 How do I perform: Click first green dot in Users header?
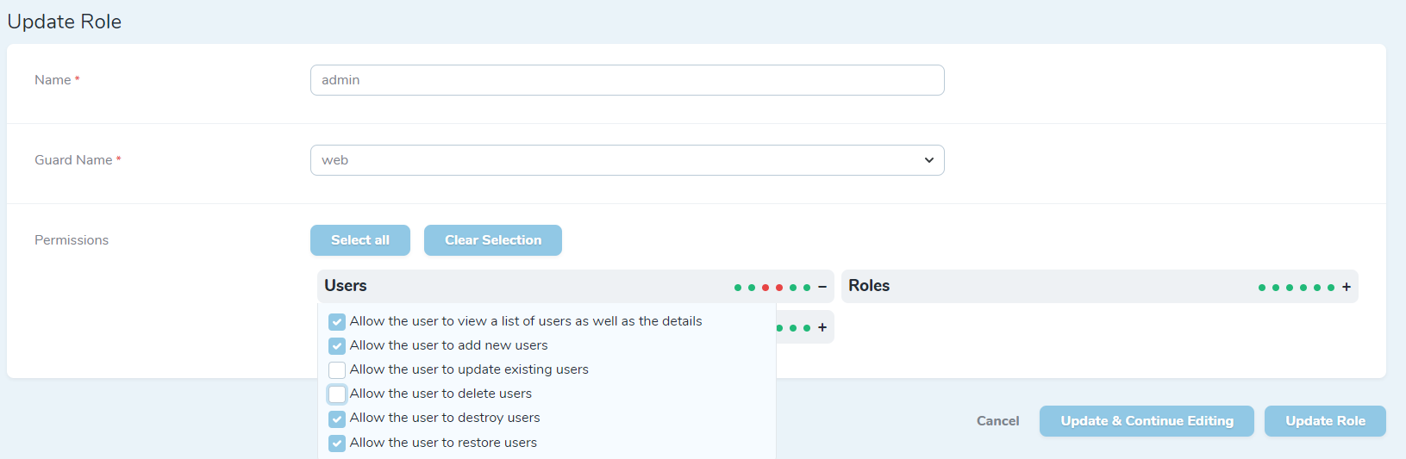(738, 288)
